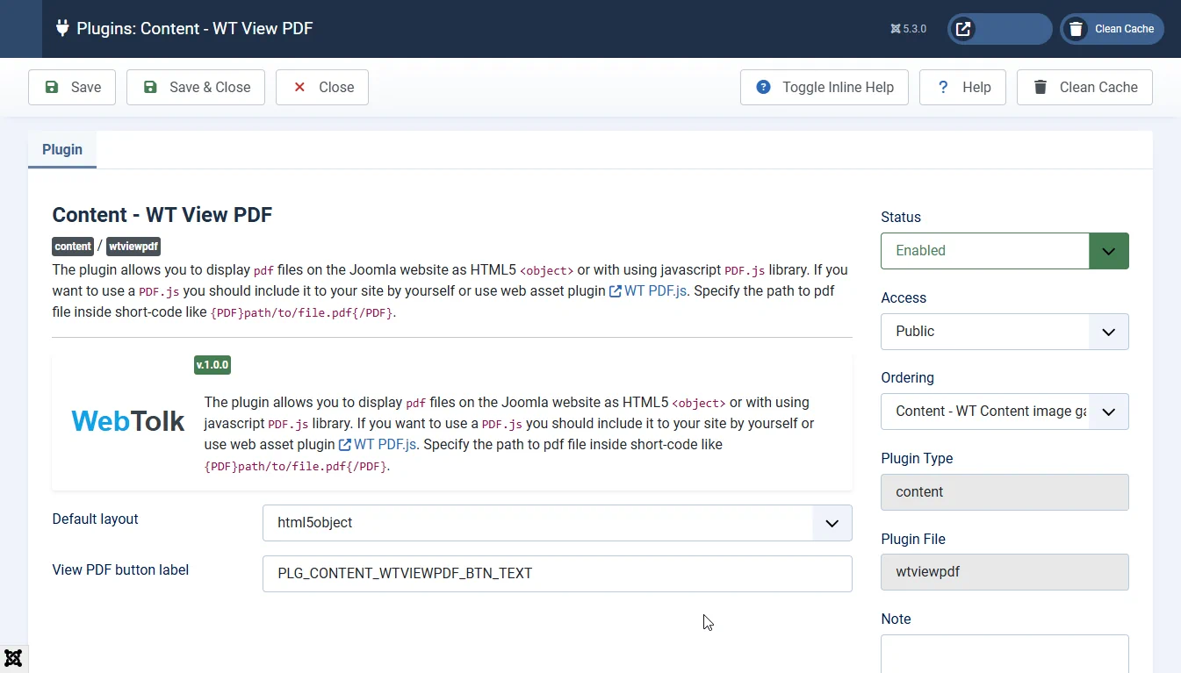This screenshot has width=1181, height=673.
Task: Click the Ordering label
Action: coord(907,377)
